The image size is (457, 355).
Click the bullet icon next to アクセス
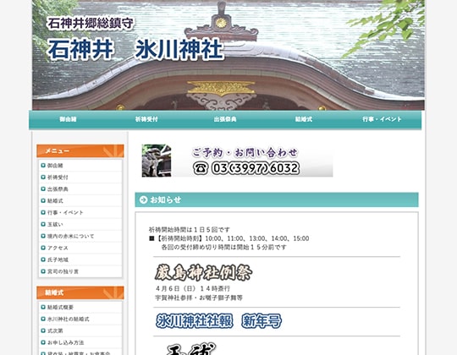43,248
